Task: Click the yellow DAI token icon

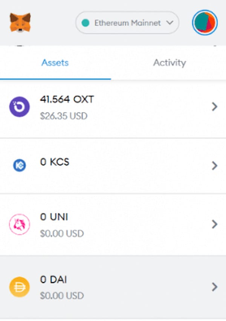Action: [20, 287]
